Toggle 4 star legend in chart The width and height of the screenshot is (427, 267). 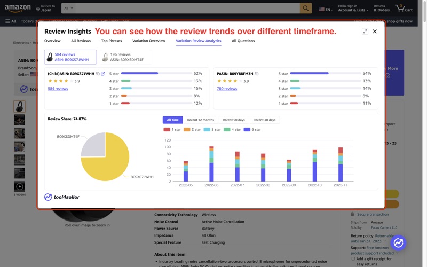click(232, 129)
